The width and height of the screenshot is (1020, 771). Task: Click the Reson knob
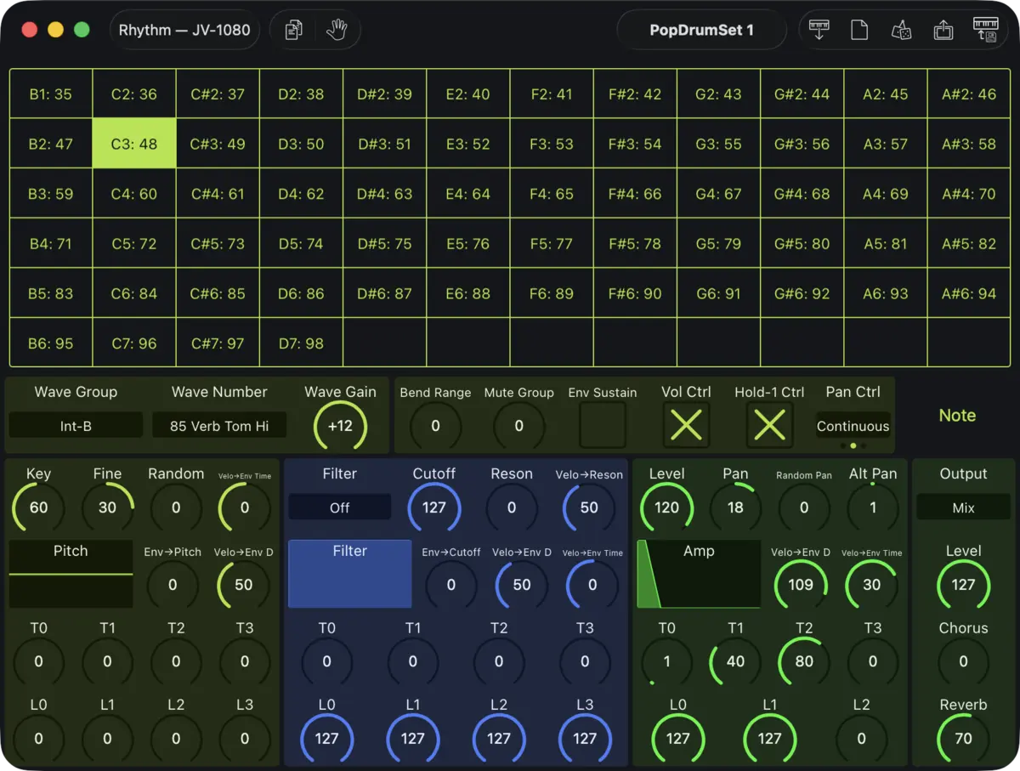pyautogui.click(x=512, y=507)
